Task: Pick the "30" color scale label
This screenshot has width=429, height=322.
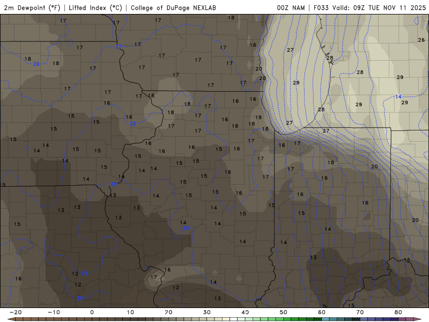Action: click(x=207, y=312)
